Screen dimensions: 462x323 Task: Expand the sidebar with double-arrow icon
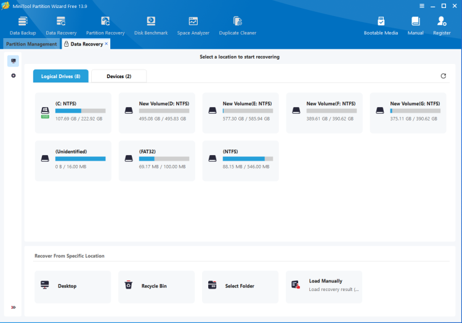click(14, 308)
